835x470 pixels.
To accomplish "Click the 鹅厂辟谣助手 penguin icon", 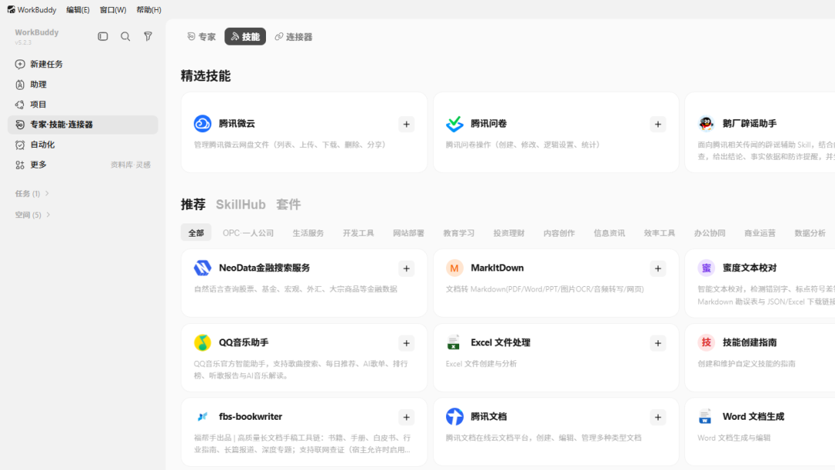I will (706, 124).
